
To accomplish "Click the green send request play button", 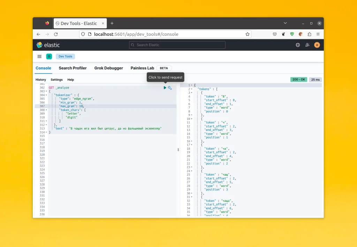I will click(x=165, y=88).
